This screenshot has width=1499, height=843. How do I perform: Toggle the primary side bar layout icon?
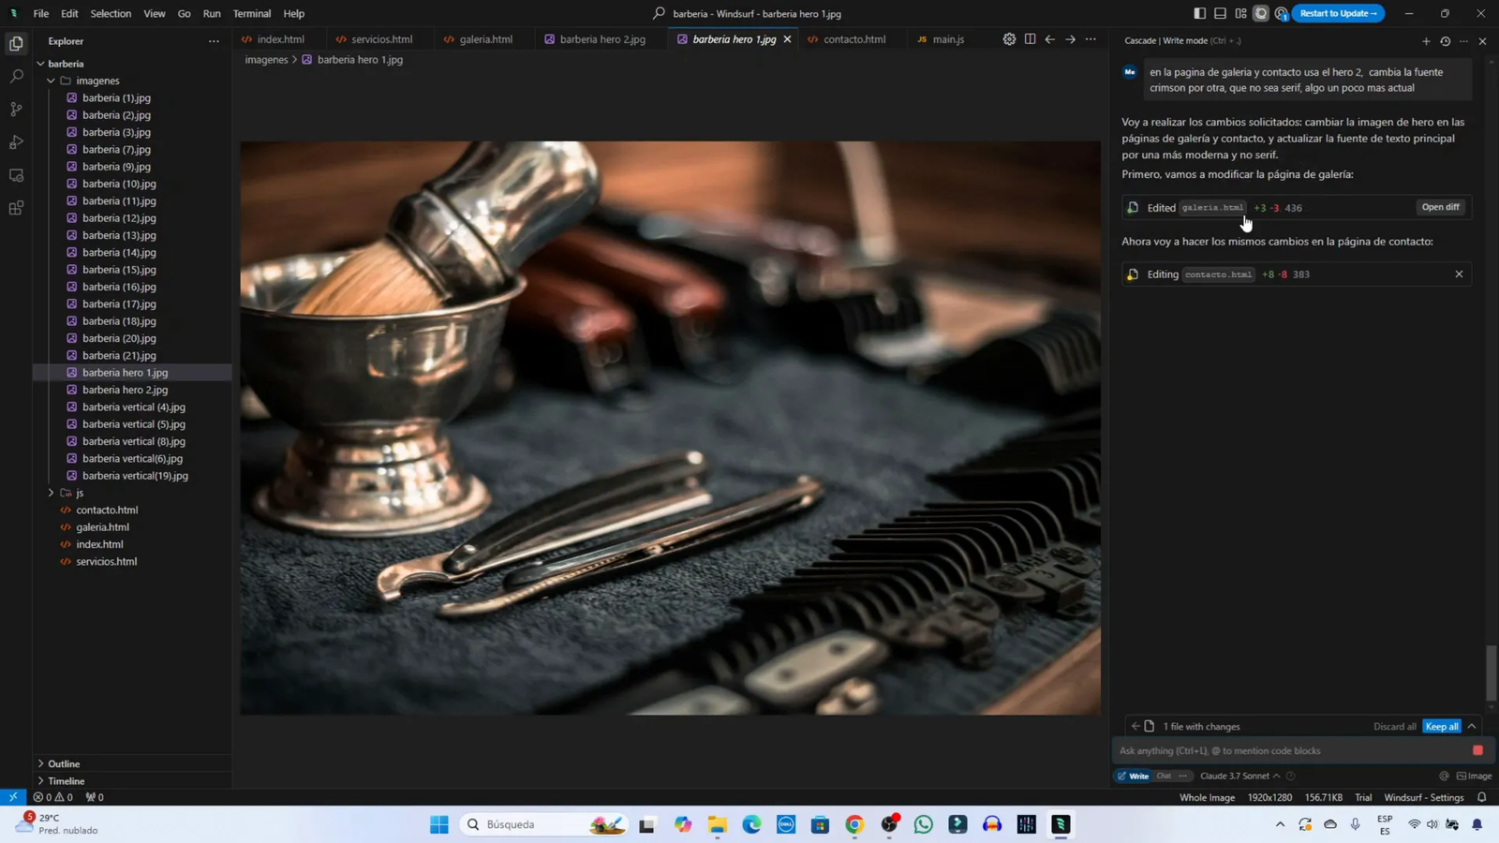pos(1199,13)
